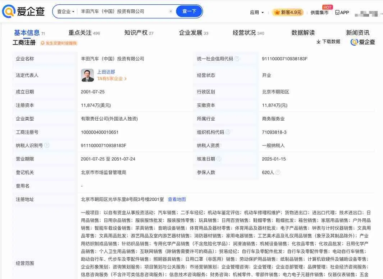Click the 爱企查 logo in header

coord(24,11)
